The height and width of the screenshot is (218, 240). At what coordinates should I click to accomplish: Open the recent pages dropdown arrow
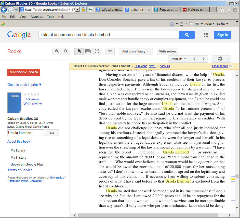(16, 10)
